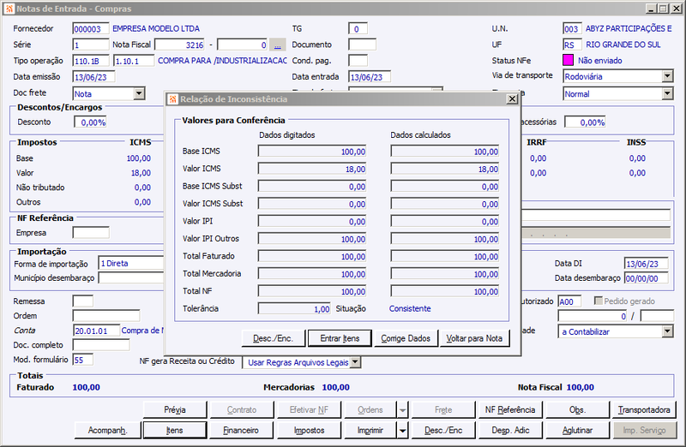This screenshot has width=686, height=447.
Task: Expand the NF gera Receita ou Crédito dropdown
Action: pyautogui.click(x=356, y=361)
